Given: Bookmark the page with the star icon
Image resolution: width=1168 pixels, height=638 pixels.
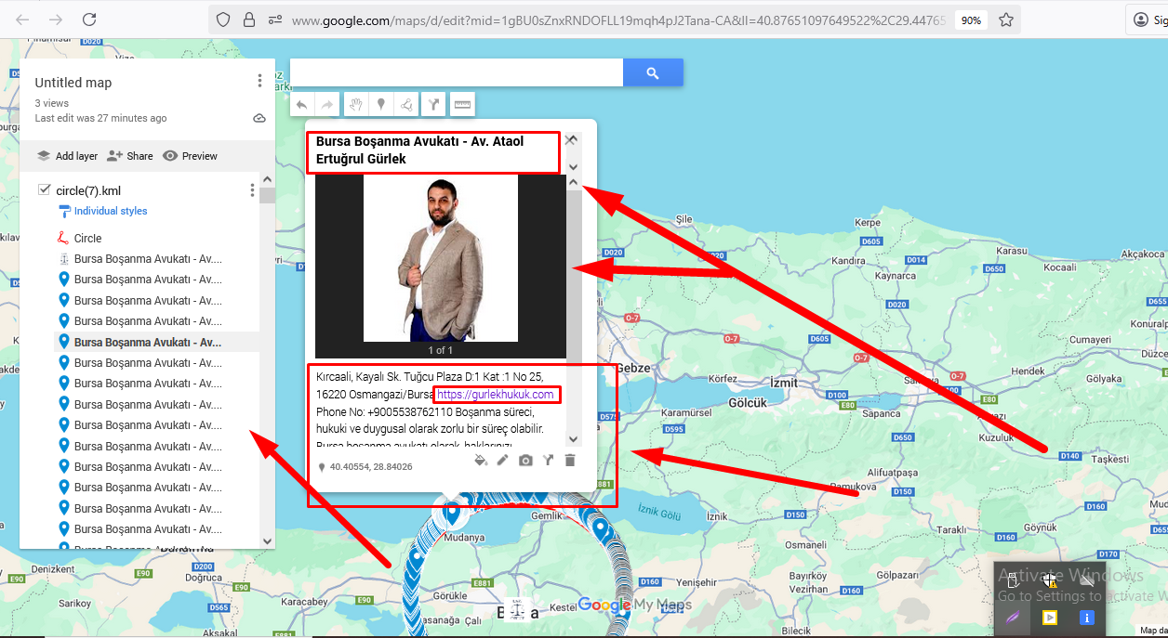Looking at the screenshot, I should pyautogui.click(x=1006, y=20).
